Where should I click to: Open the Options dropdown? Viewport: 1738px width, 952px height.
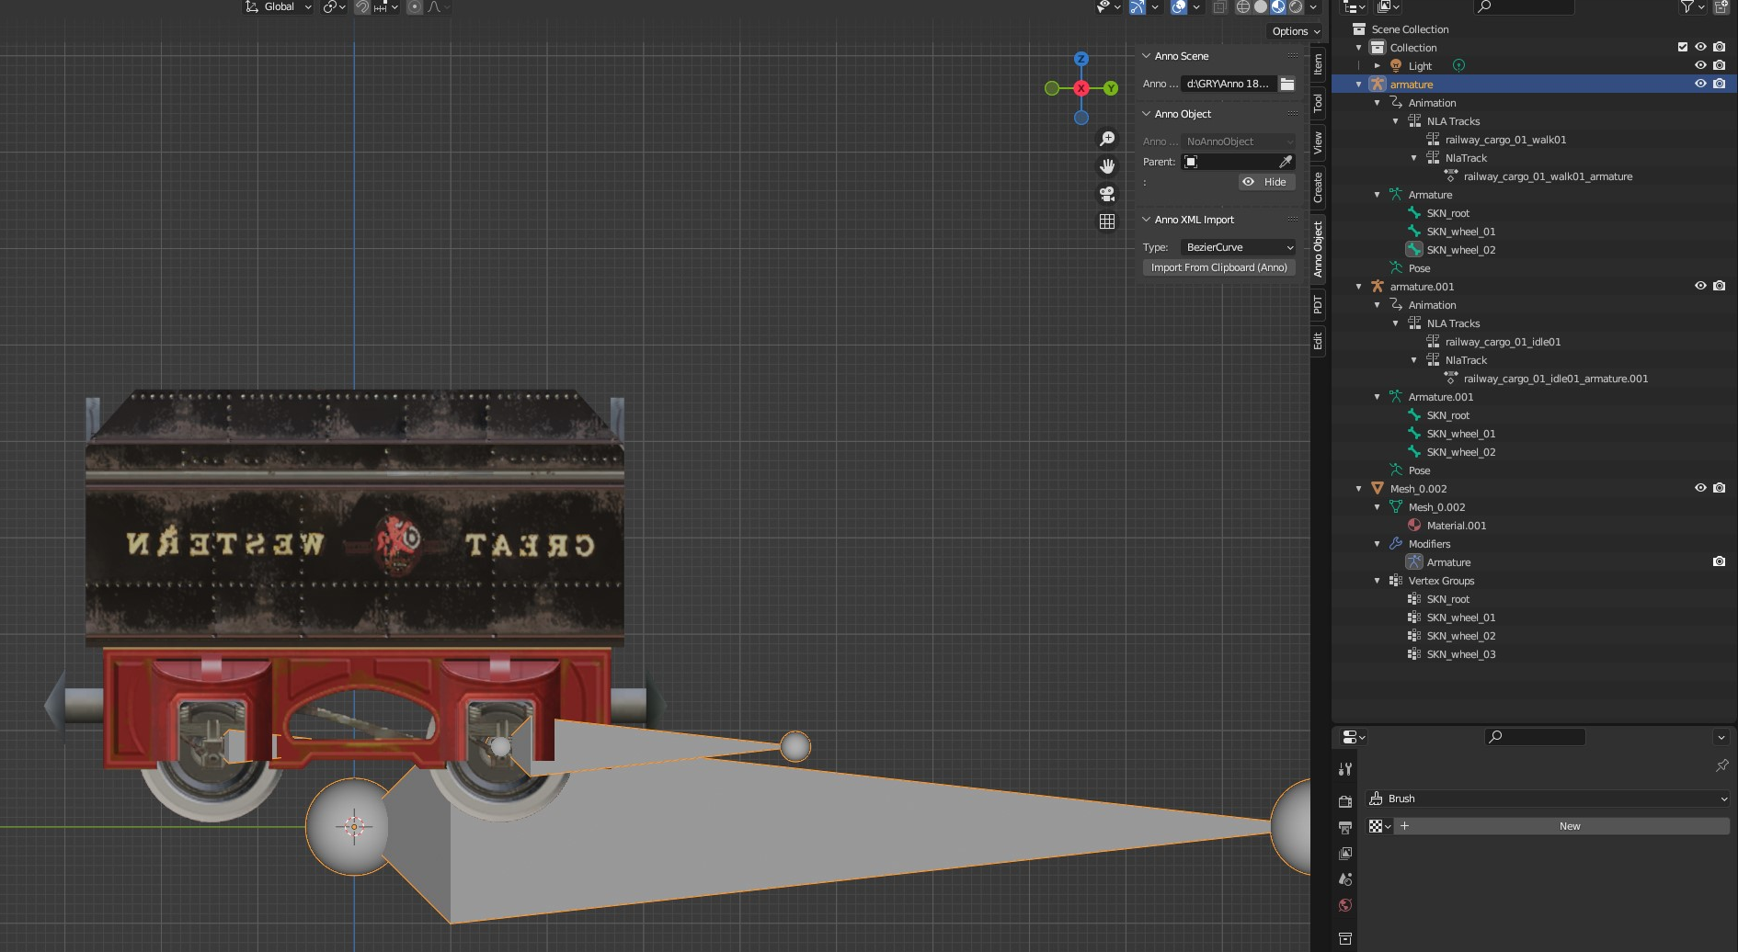[1296, 31]
